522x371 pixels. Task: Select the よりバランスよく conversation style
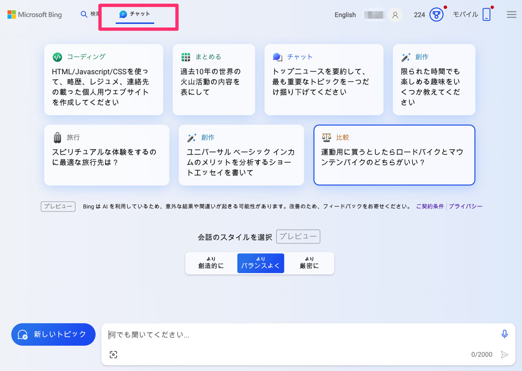coord(260,263)
